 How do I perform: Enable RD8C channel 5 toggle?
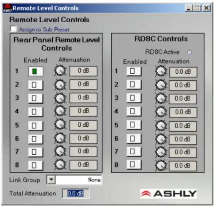coord(134,125)
